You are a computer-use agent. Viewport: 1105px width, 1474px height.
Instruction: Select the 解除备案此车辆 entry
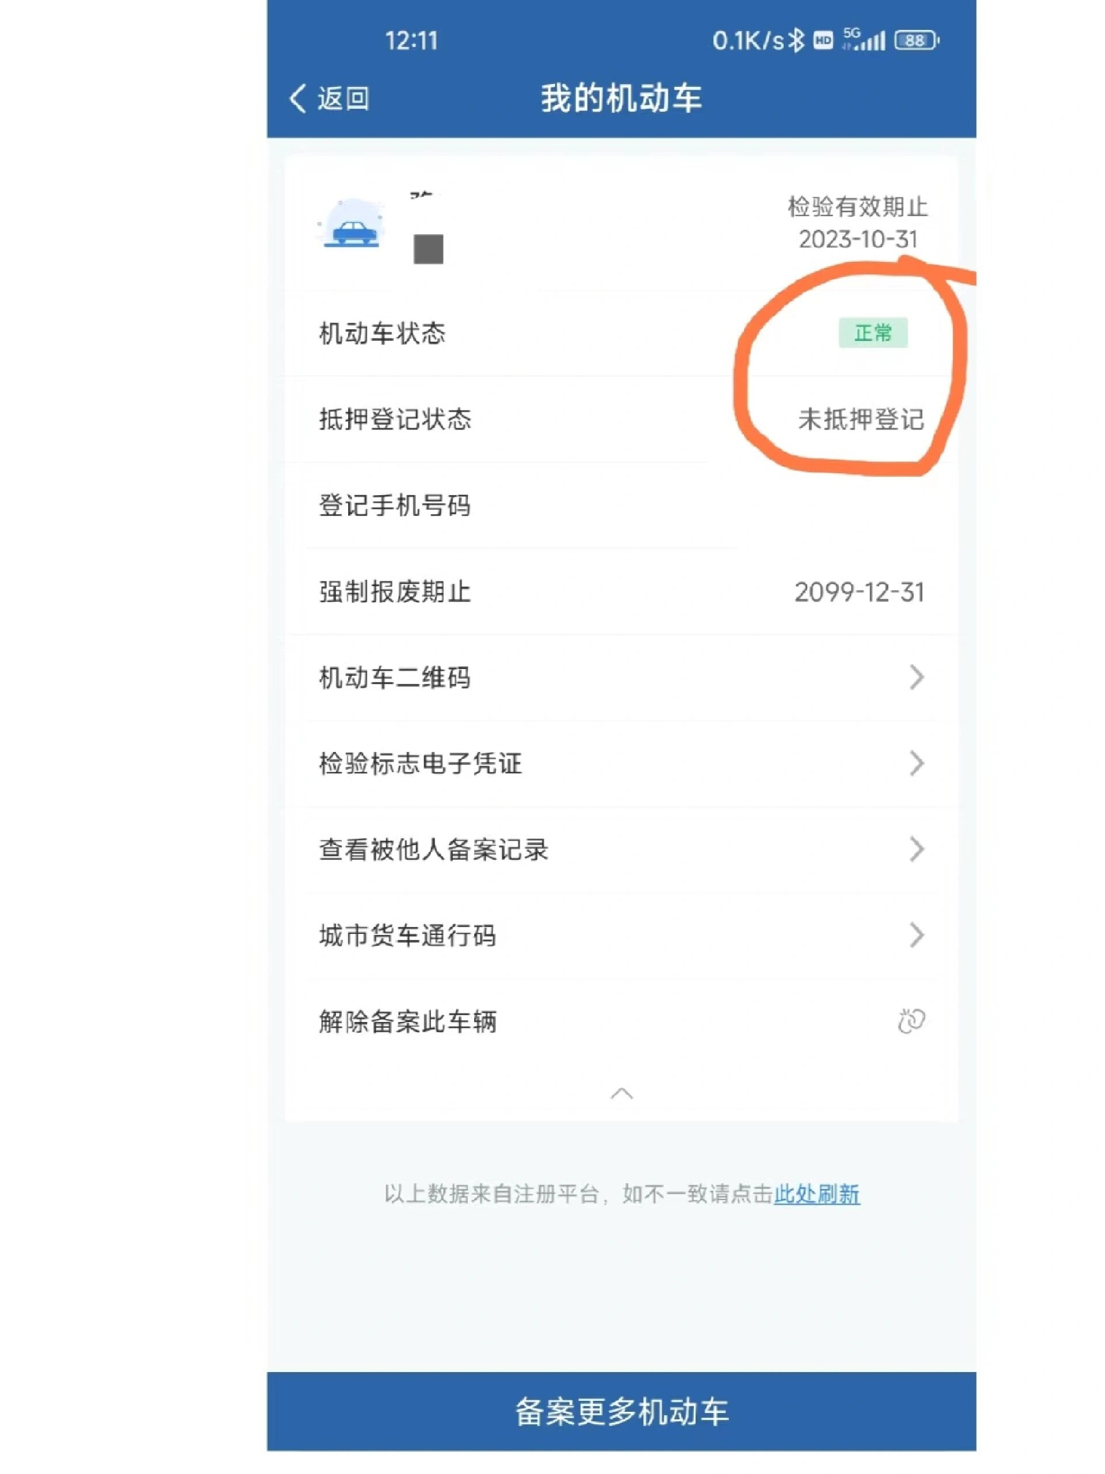(622, 1021)
